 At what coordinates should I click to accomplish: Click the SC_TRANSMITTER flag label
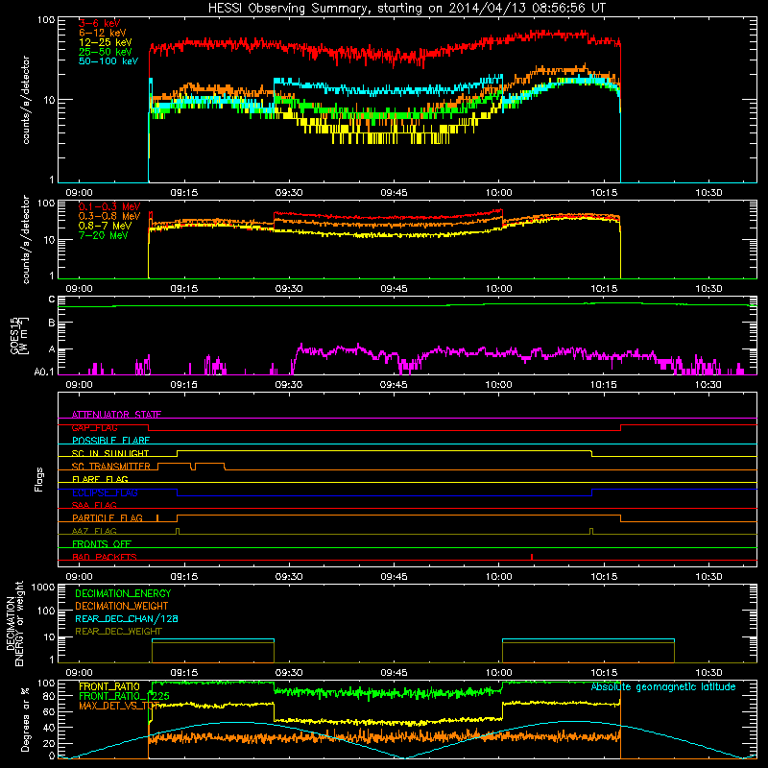[x=110, y=467]
